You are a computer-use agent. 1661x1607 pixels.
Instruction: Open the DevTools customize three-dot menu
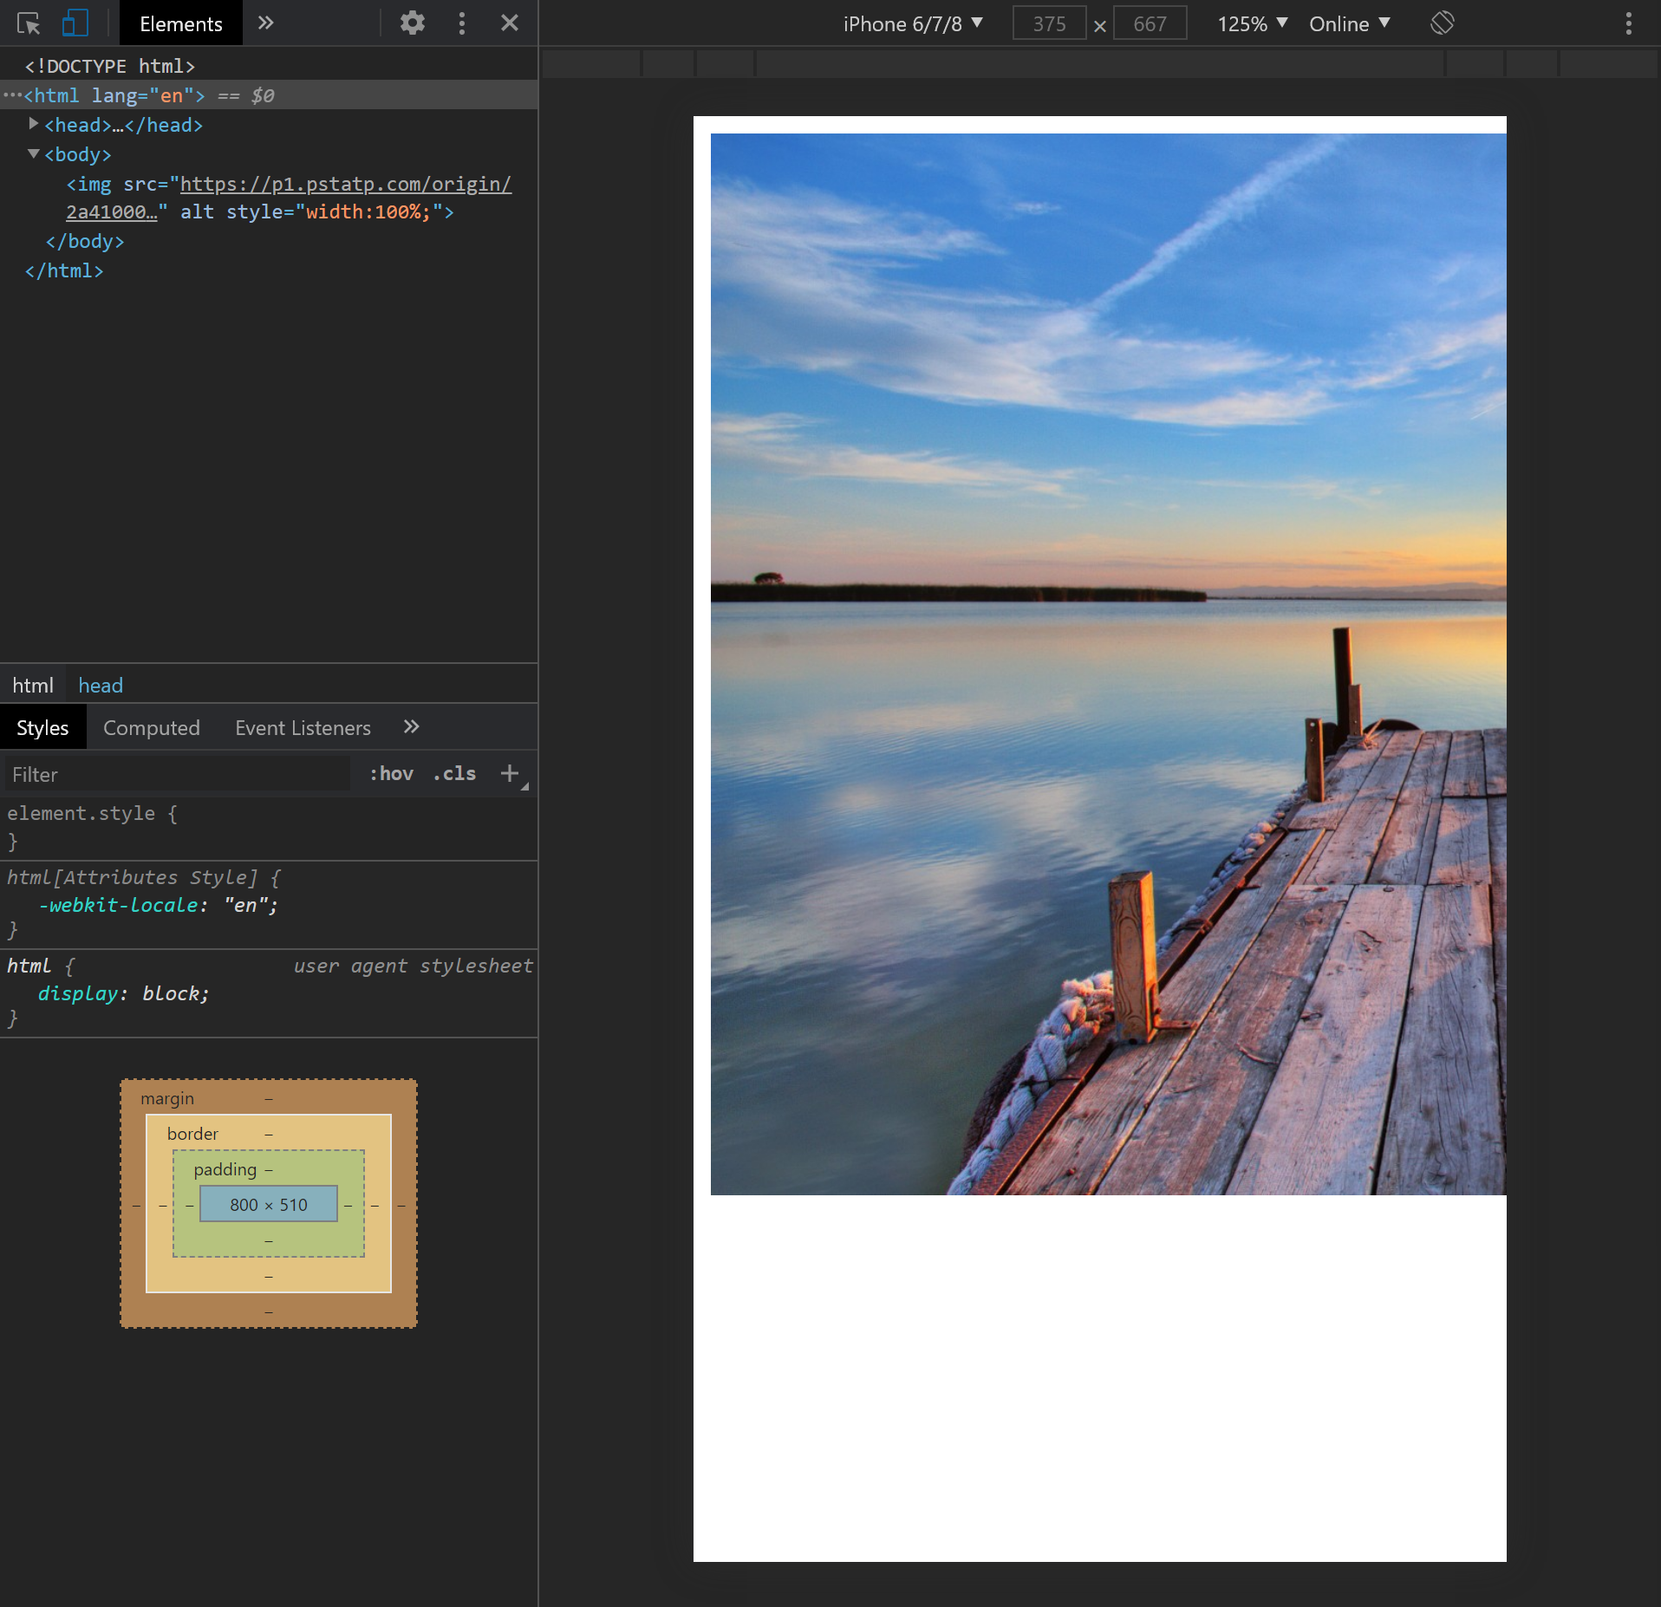(x=461, y=23)
